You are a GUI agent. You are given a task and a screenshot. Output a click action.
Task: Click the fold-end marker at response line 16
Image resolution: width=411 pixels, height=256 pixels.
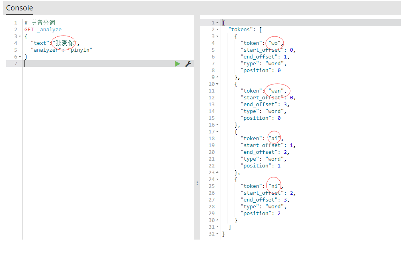217,125
